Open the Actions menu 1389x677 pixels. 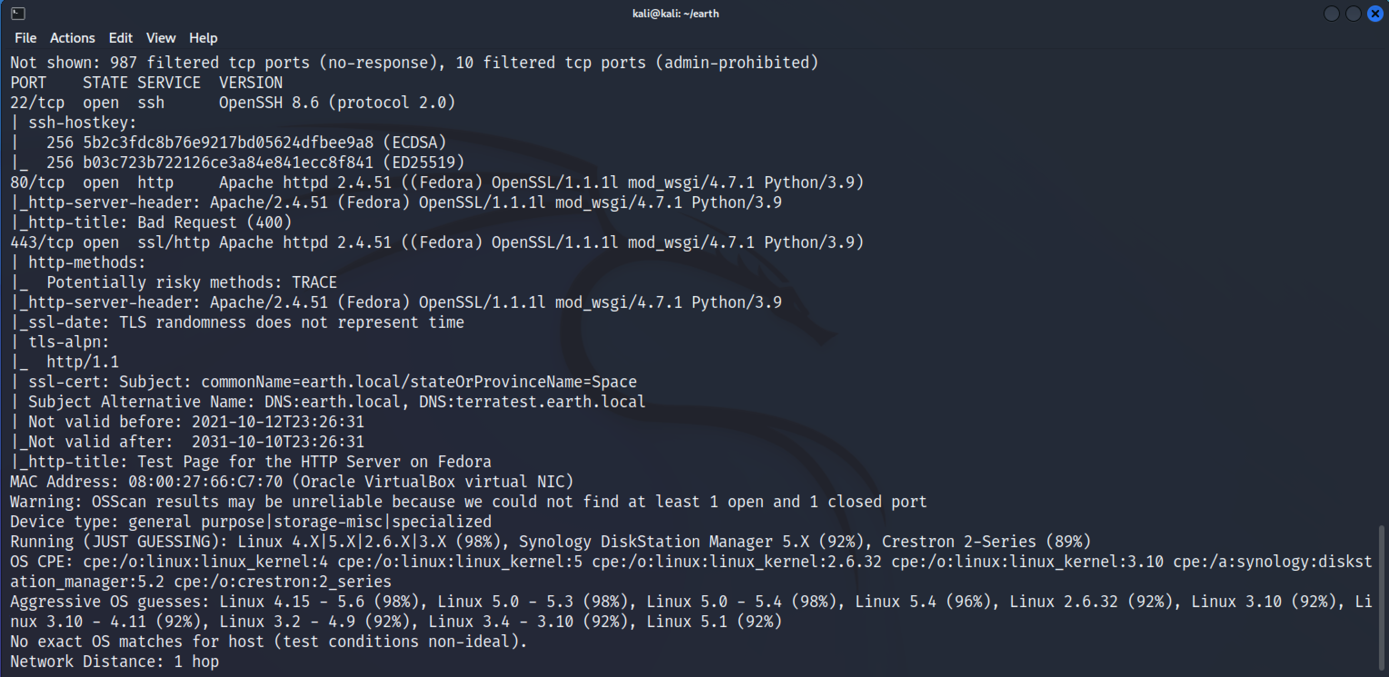coord(72,38)
